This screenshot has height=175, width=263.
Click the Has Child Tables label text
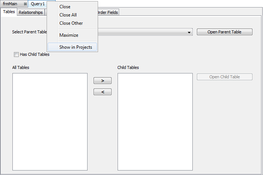(x=35, y=54)
